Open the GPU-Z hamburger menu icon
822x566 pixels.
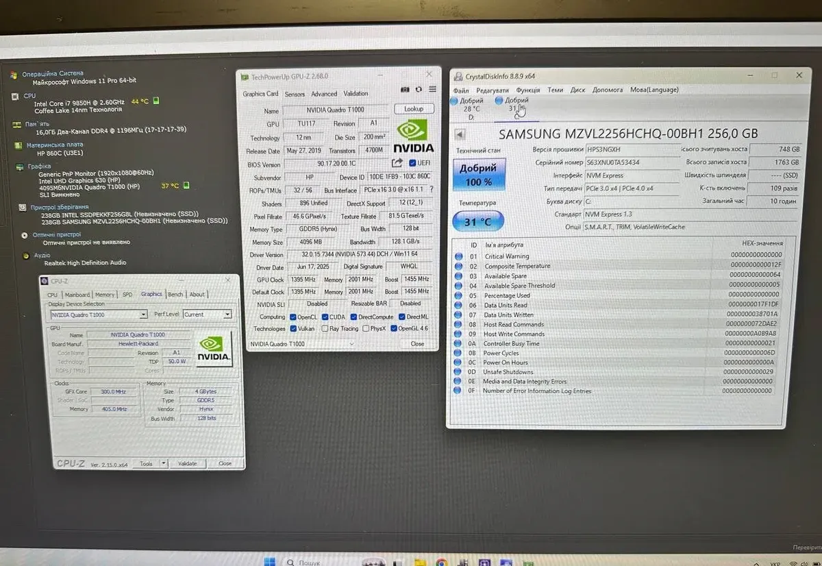[432, 90]
